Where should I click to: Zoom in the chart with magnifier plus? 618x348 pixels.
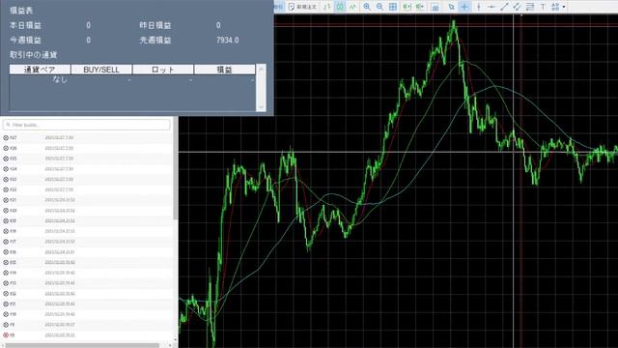(367, 7)
